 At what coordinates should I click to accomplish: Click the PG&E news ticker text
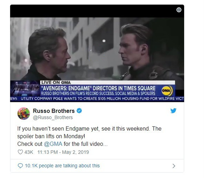click(102, 99)
